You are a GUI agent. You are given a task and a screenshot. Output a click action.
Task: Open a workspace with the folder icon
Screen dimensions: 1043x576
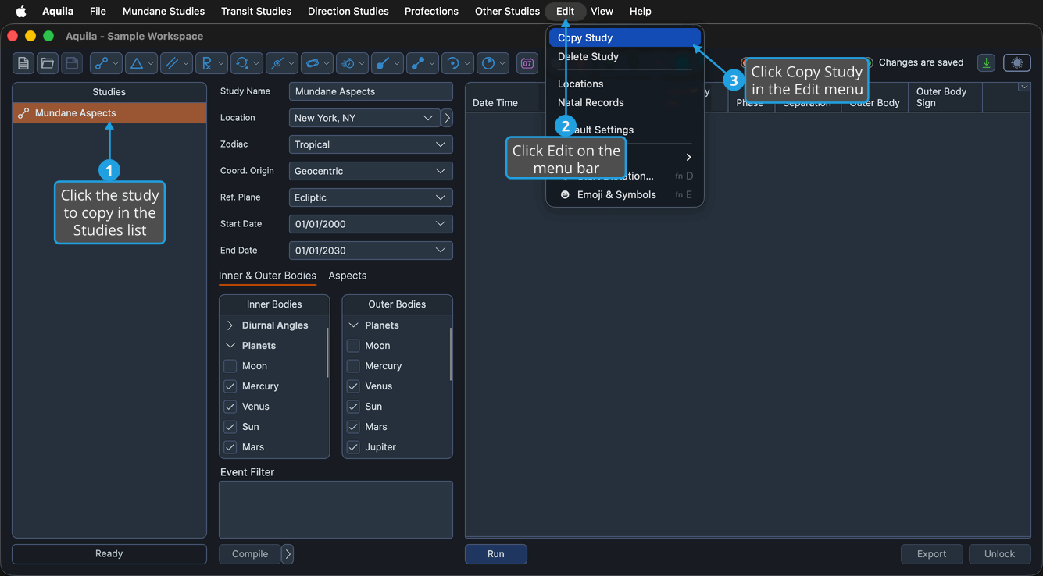pyautogui.click(x=48, y=63)
